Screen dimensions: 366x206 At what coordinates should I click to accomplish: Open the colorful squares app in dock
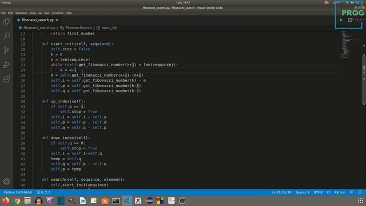point(160,201)
